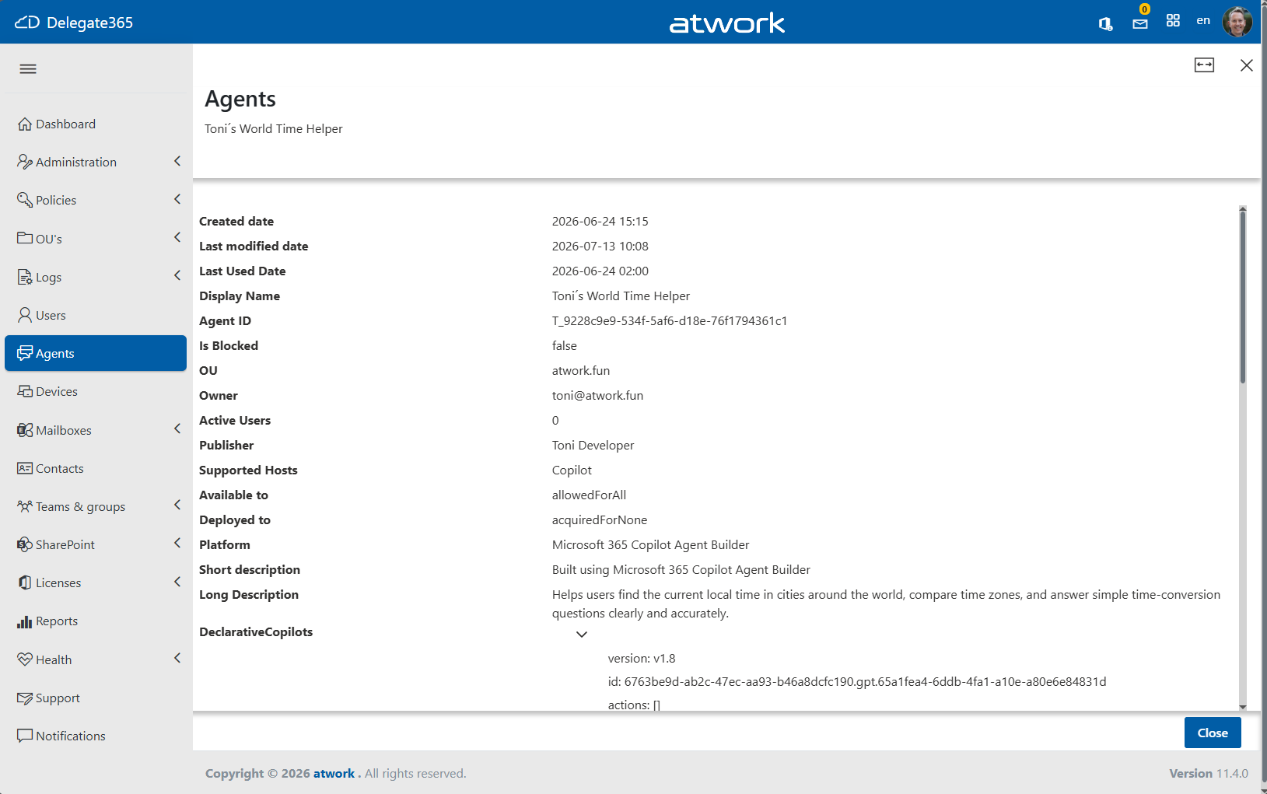Click the allowedForAll value
1267x794 pixels.
(589, 495)
